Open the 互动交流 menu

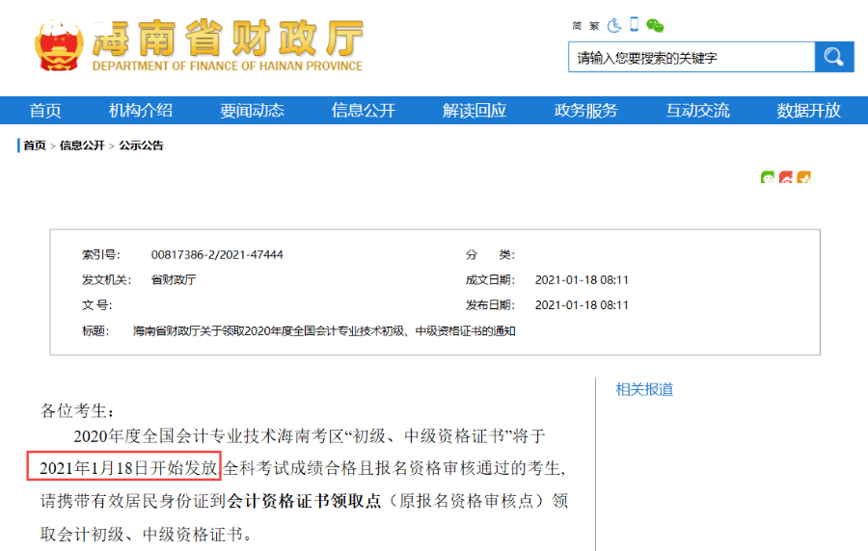(697, 111)
